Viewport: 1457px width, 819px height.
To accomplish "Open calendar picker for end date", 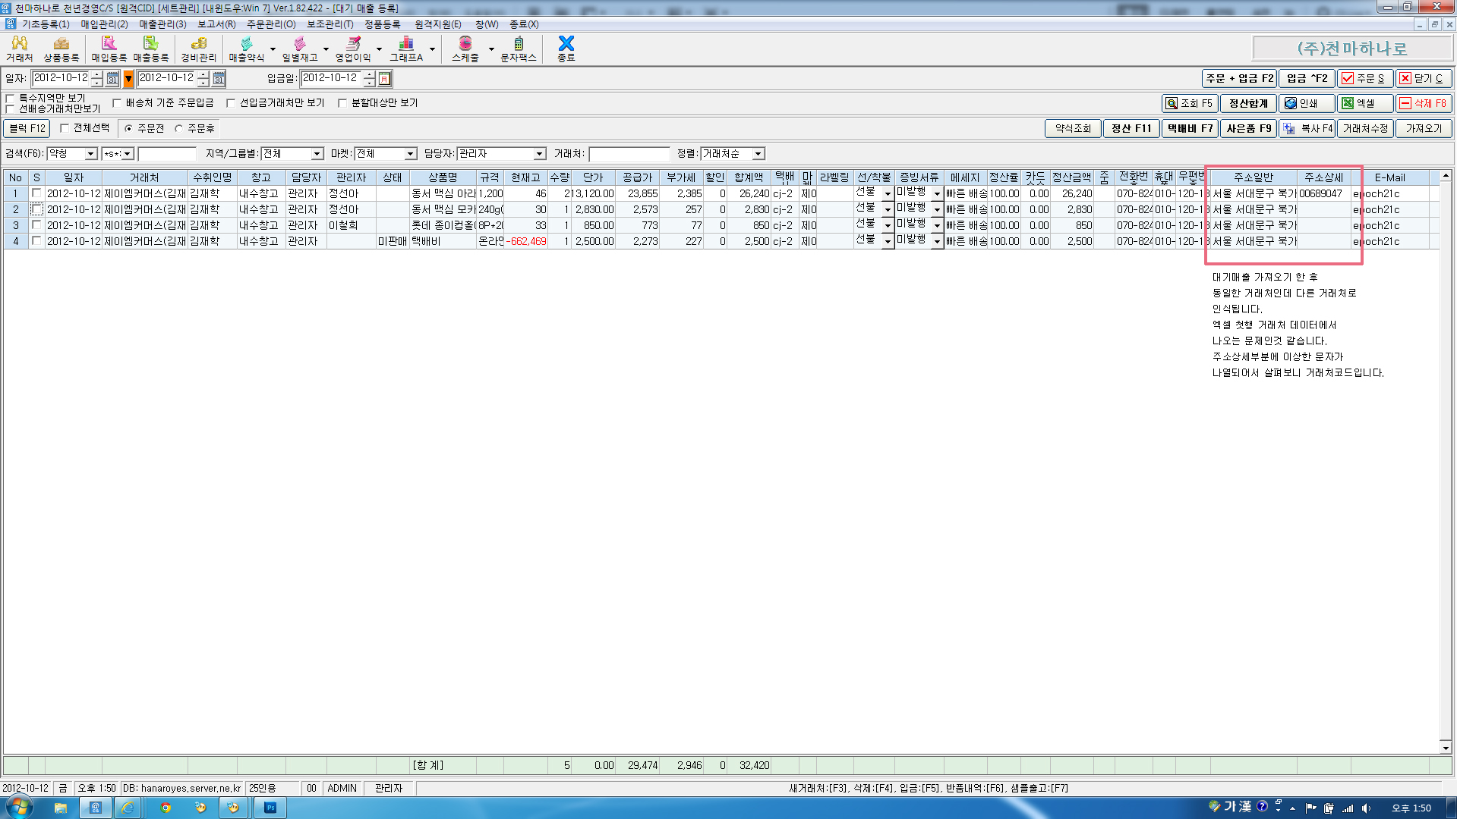I will coord(219,78).
